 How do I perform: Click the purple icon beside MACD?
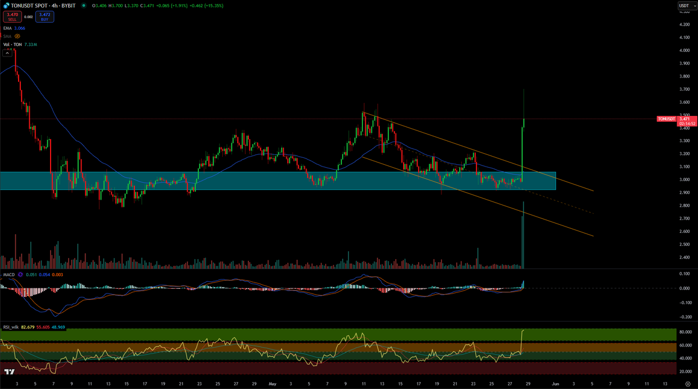coord(21,274)
